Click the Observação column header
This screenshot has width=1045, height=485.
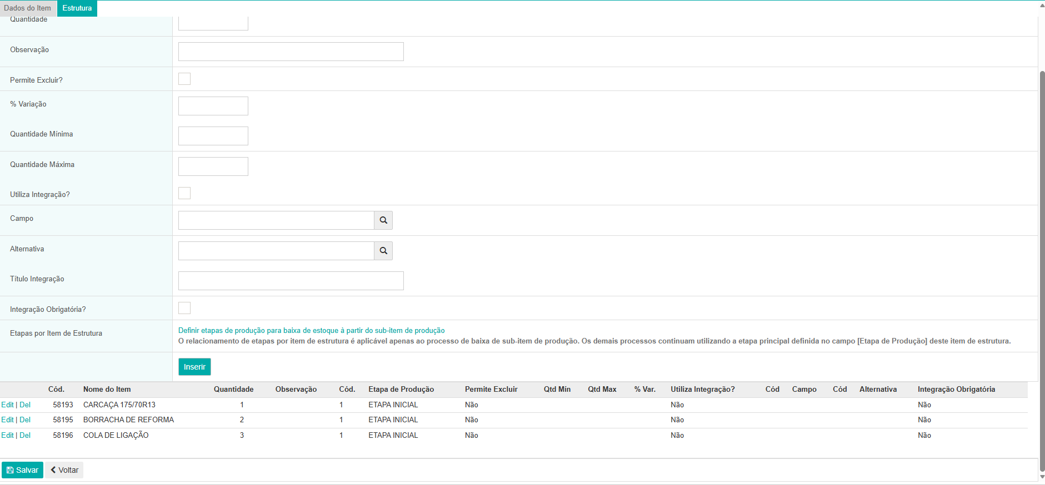[x=296, y=390]
